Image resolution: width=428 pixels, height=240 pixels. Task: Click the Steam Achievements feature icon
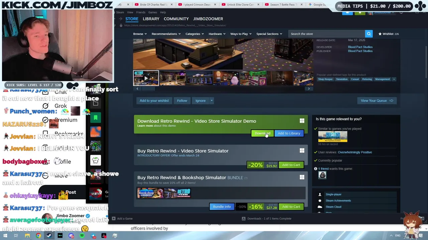point(320,201)
